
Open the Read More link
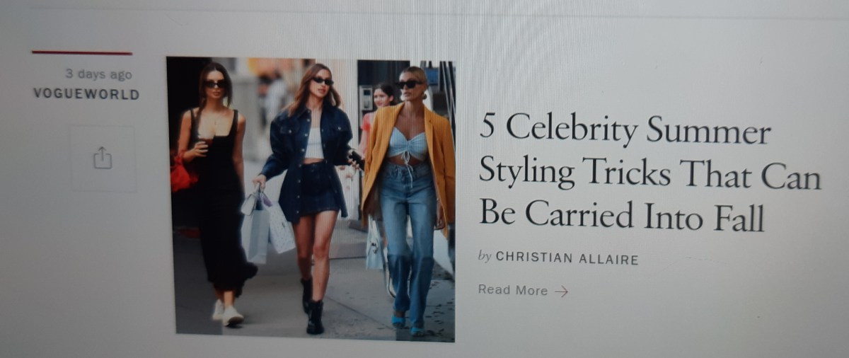click(x=523, y=290)
